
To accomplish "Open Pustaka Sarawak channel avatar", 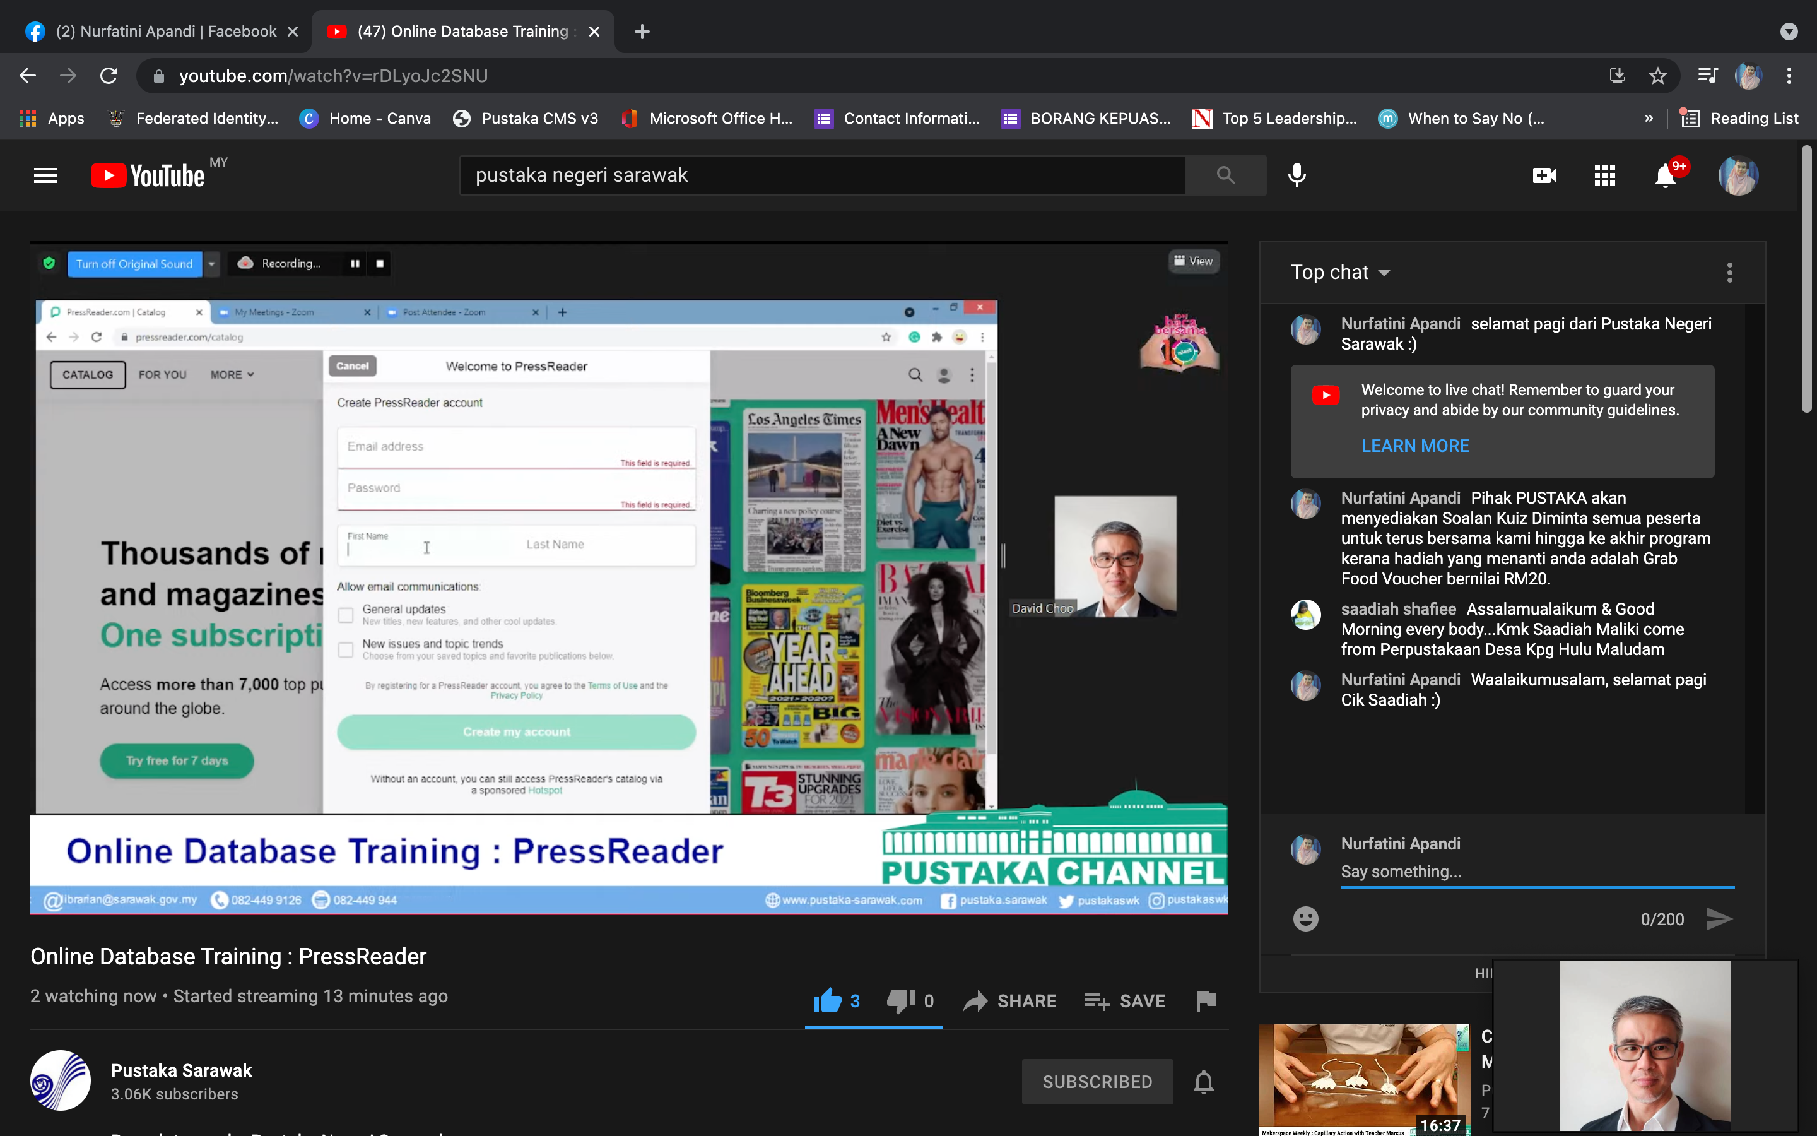I will coord(60,1080).
